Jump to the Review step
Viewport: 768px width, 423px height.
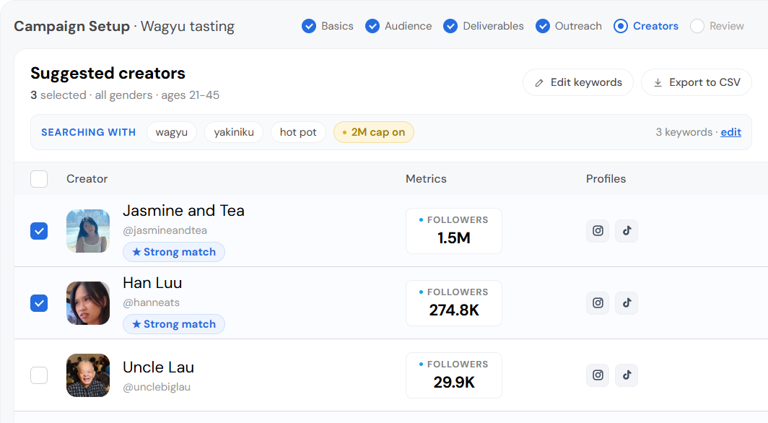click(x=717, y=26)
